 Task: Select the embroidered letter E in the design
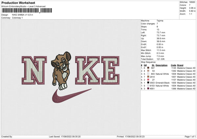[110, 70]
